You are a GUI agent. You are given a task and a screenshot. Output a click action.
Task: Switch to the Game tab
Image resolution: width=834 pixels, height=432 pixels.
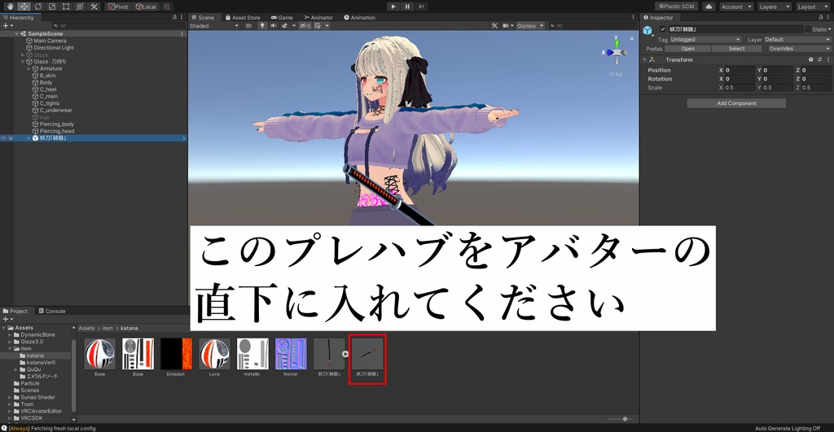(282, 18)
